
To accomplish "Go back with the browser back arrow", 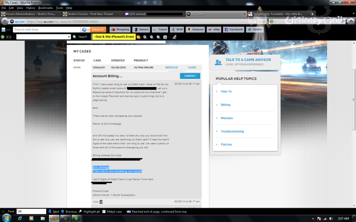I will [5, 21].
